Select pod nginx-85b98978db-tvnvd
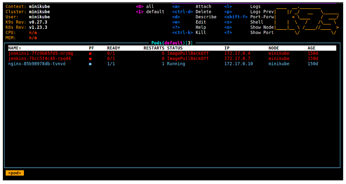Image resolution: width=346 pixels, height=184 pixels. point(37,64)
